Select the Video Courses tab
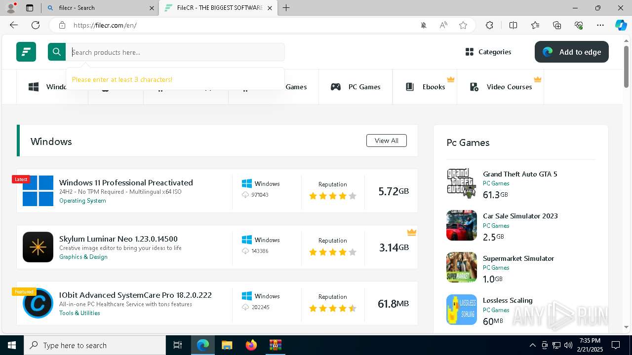The image size is (632, 355). tap(500, 87)
